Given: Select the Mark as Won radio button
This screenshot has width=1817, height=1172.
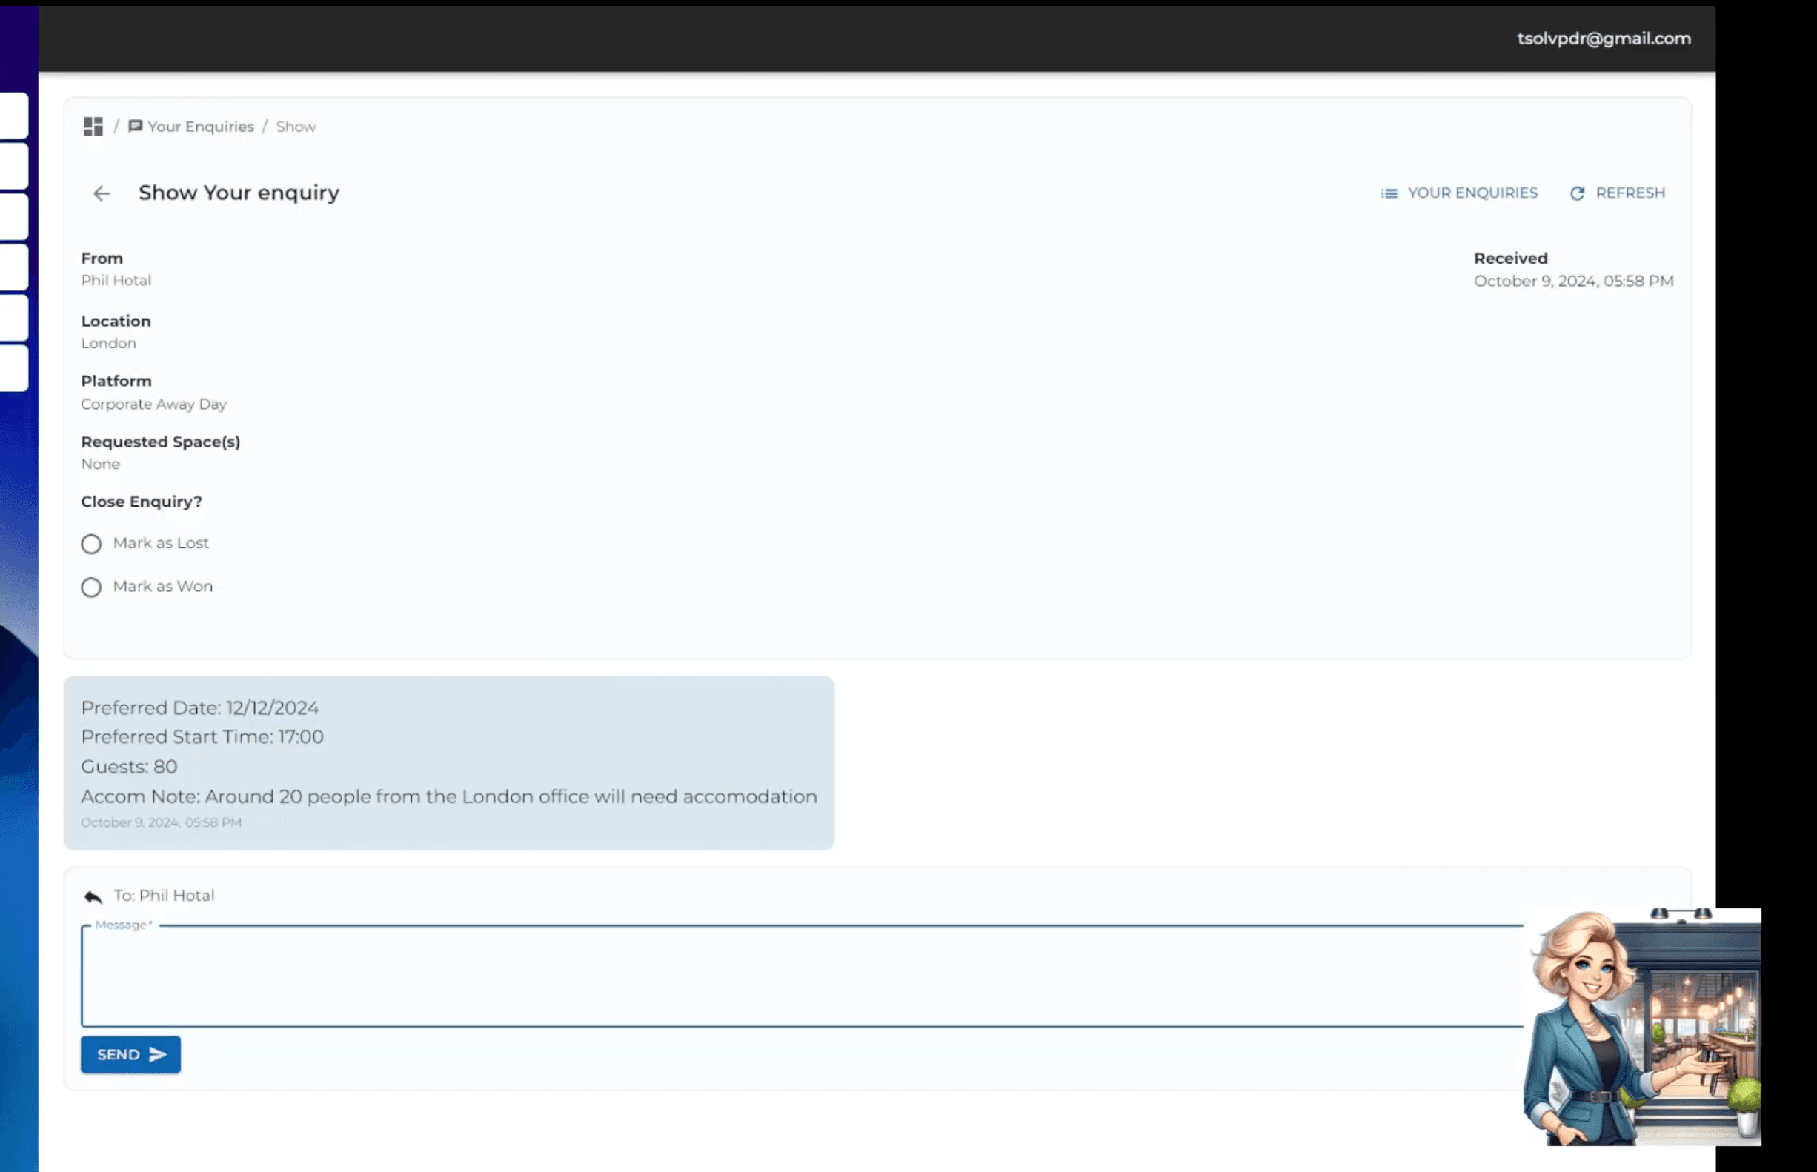Looking at the screenshot, I should pos(90,587).
